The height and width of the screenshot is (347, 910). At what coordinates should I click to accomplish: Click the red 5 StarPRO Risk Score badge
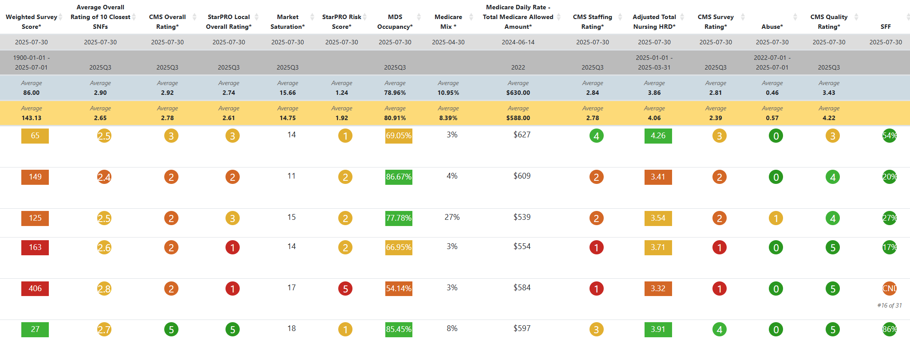tap(345, 289)
